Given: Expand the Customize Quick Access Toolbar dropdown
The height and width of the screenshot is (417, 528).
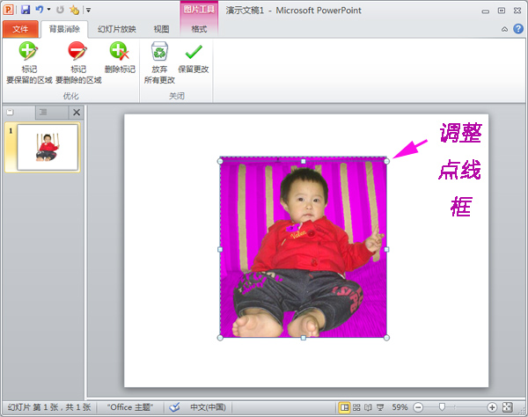Looking at the screenshot, I should tap(88, 10).
